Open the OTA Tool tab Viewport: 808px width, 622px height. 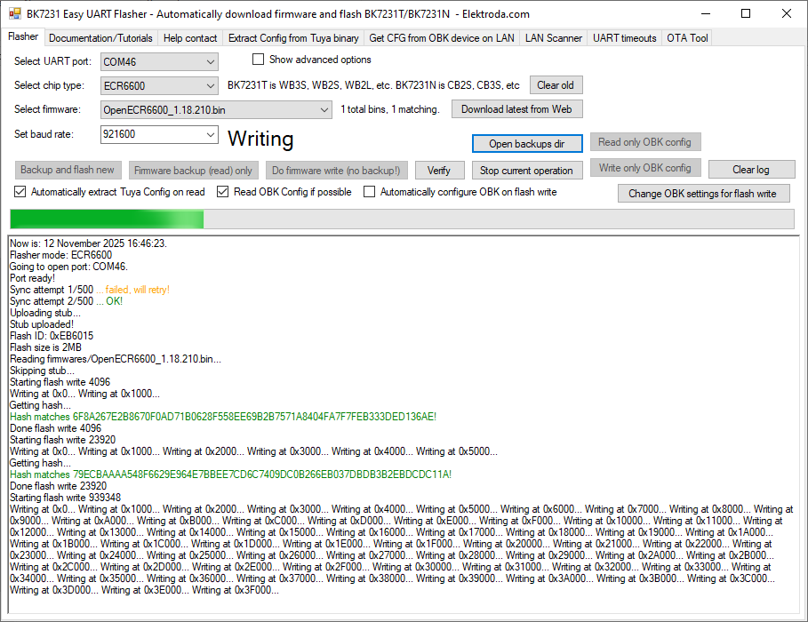pyautogui.click(x=687, y=38)
